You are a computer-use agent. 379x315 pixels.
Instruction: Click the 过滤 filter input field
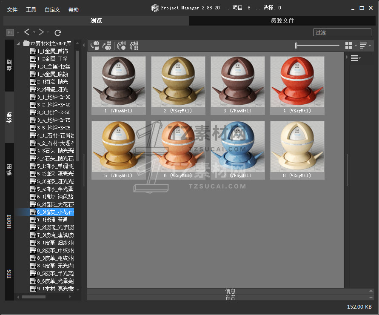coord(342,32)
